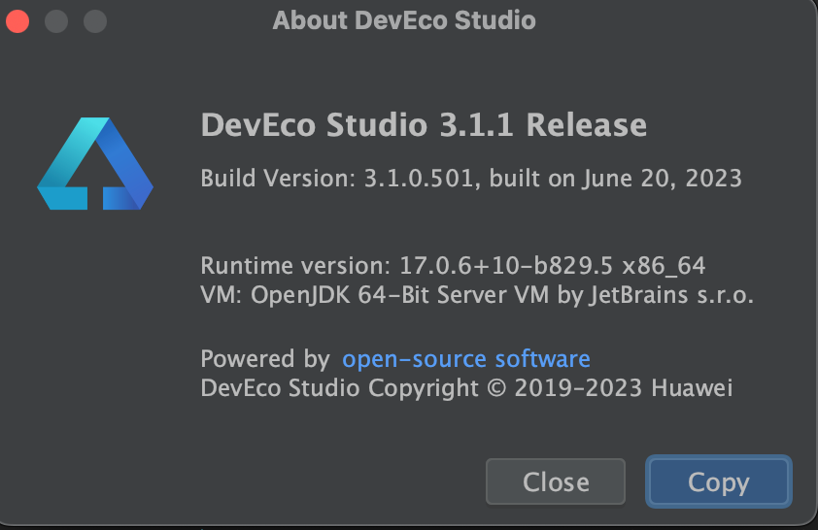Screen dimensions: 818x530
Task: Click the "Build Version: 3.1.0.501" line
Action: tap(471, 179)
